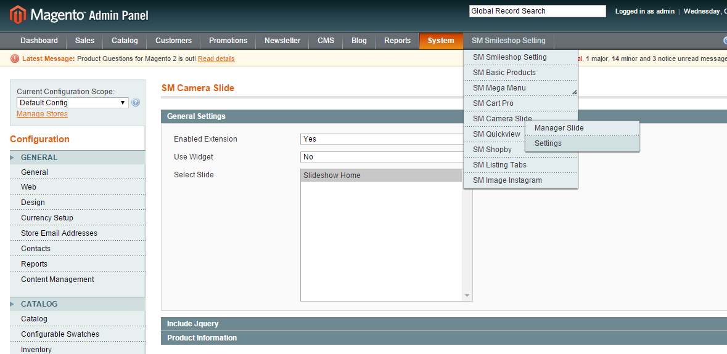Open the Manage Stores link
The height and width of the screenshot is (354, 727).
click(x=42, y=114)
